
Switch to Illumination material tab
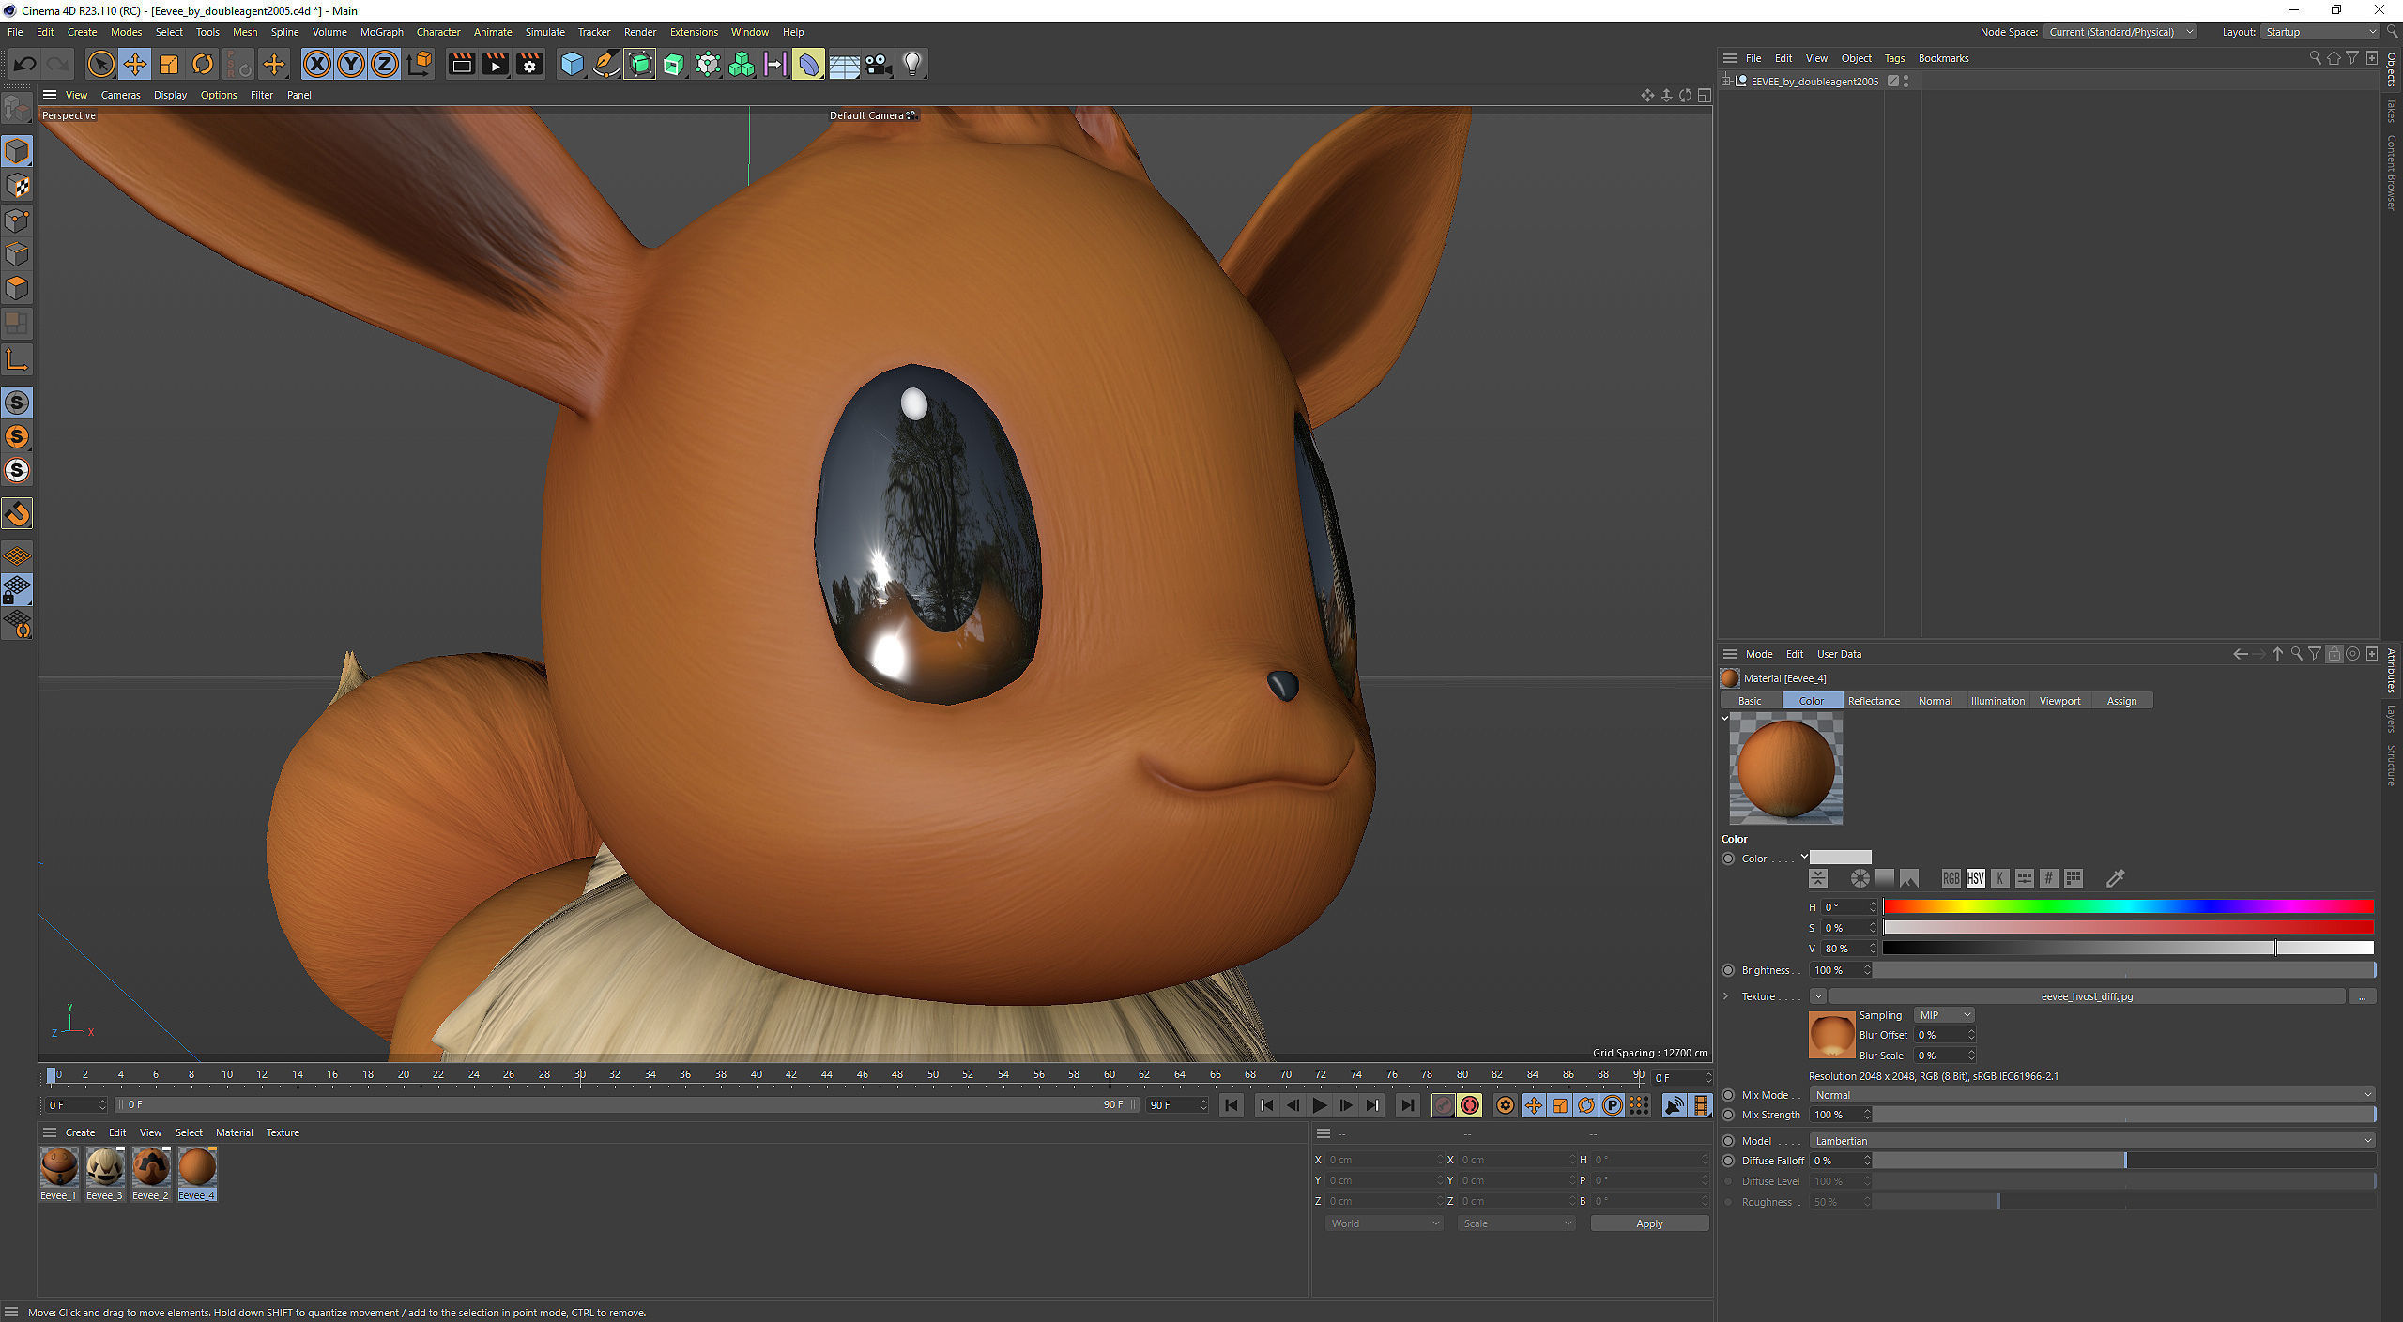[x=1997, y=701]
